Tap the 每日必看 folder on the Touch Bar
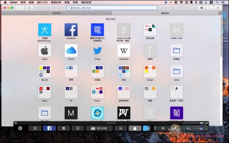 (x=99, y=128)
